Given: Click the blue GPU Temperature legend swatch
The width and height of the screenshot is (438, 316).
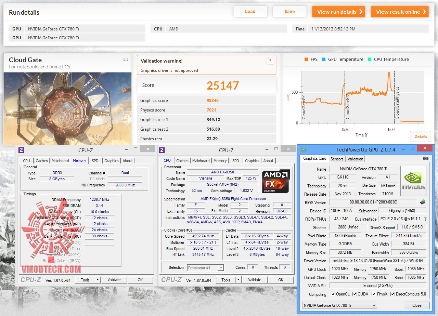Looking at the screenshot, I should click(x=324, y=60).
